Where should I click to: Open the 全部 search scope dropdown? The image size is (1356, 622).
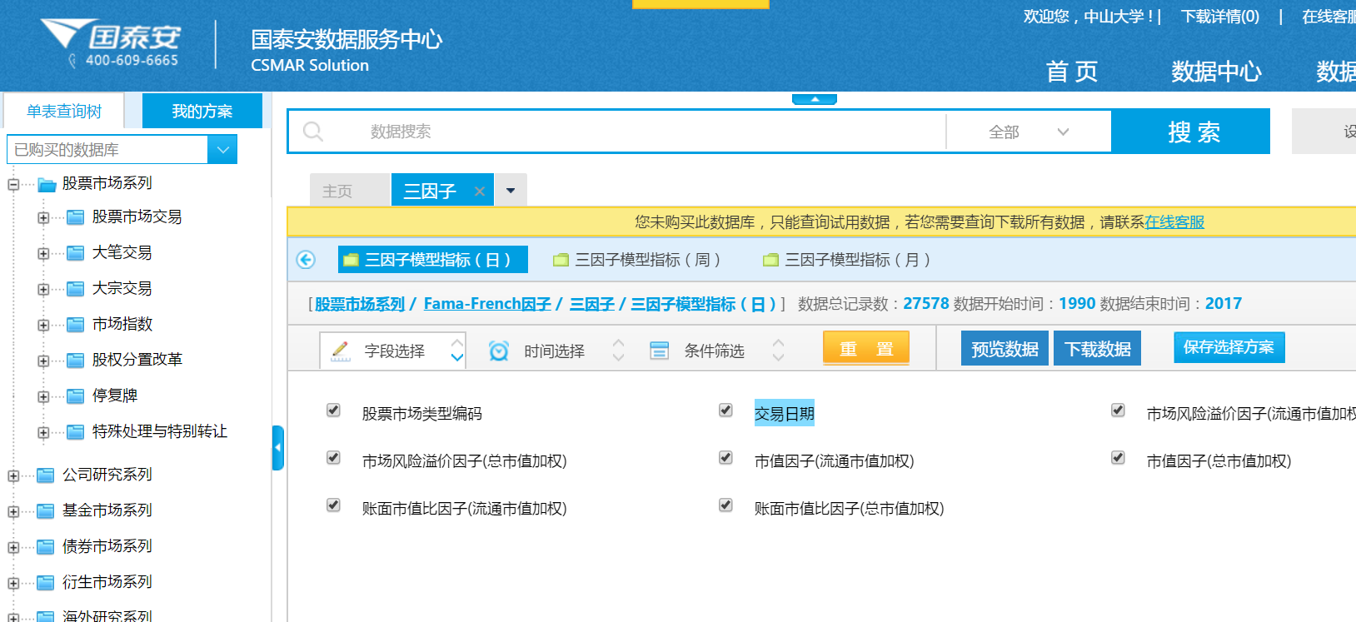point(1029,132)
